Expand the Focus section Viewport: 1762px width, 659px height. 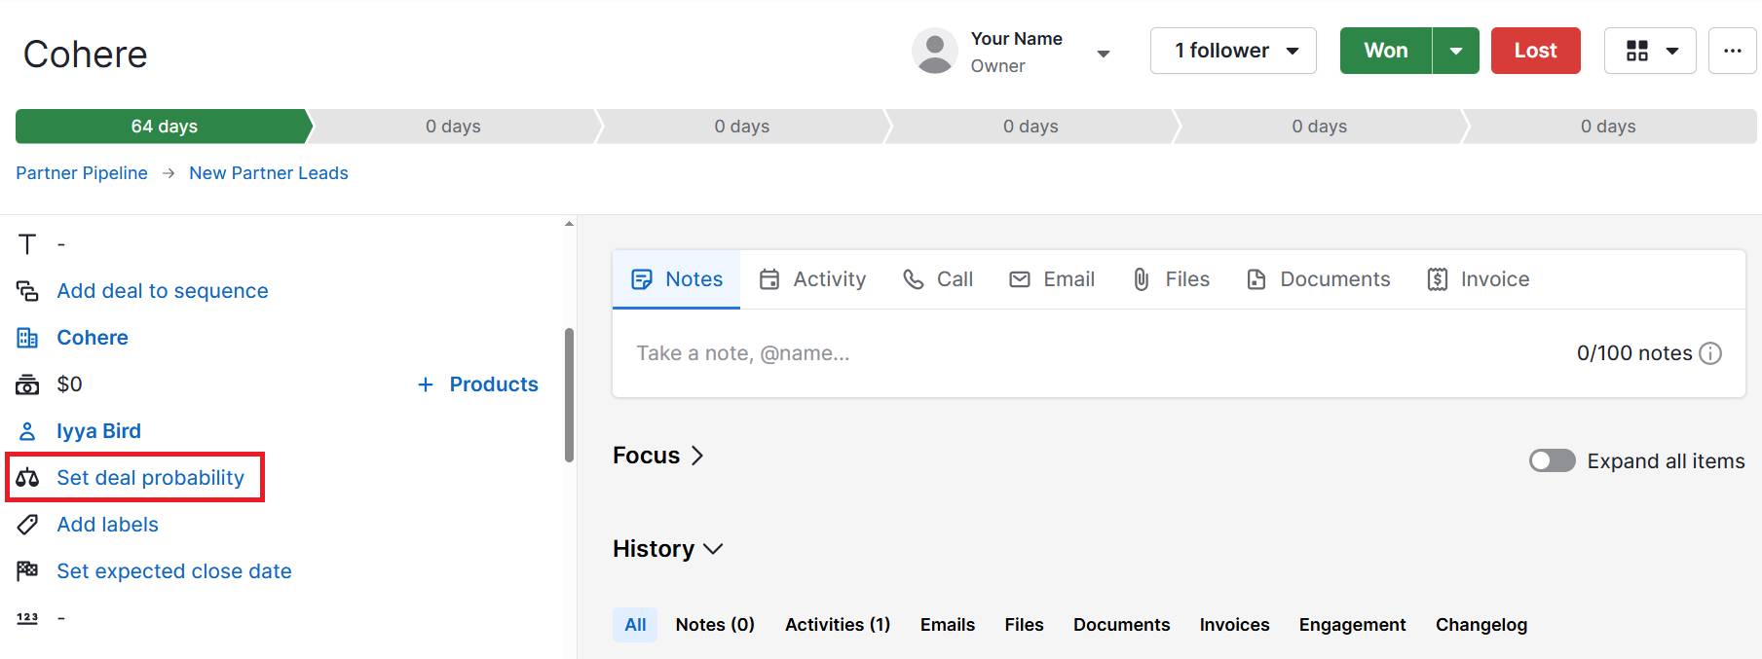(x=658, y=456)
